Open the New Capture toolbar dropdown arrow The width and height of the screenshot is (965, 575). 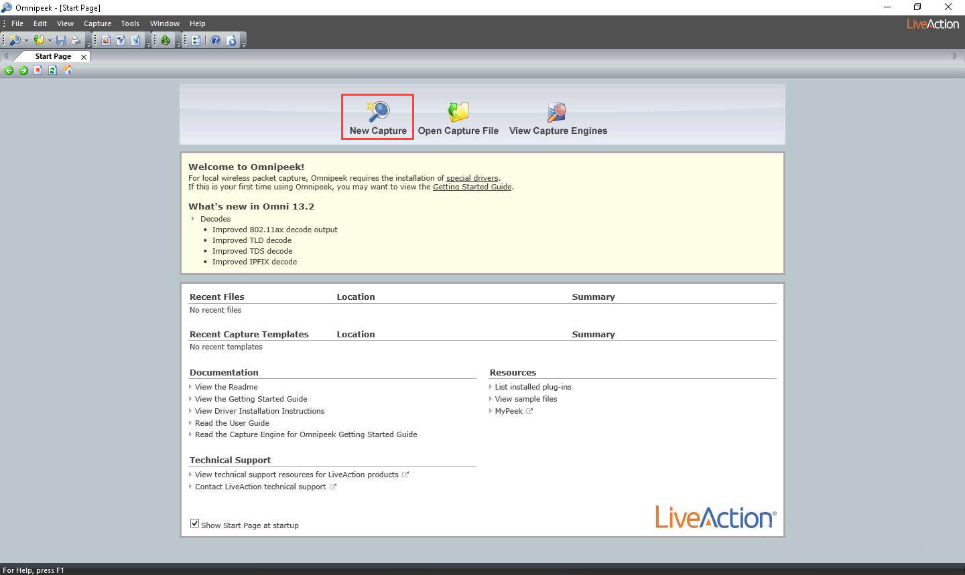click(x=26, y=40)
